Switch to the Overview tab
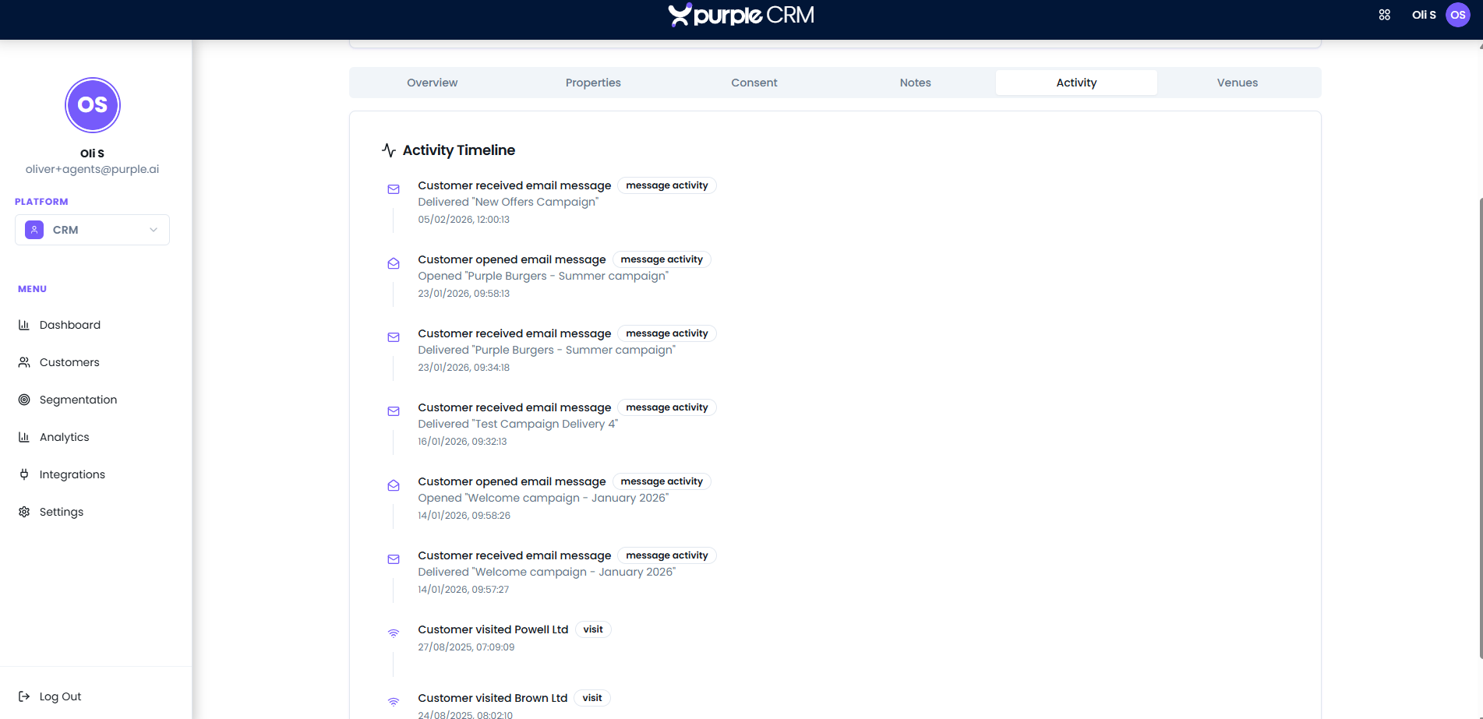This screenshot has width=1483, height=719. click(432, 83)
